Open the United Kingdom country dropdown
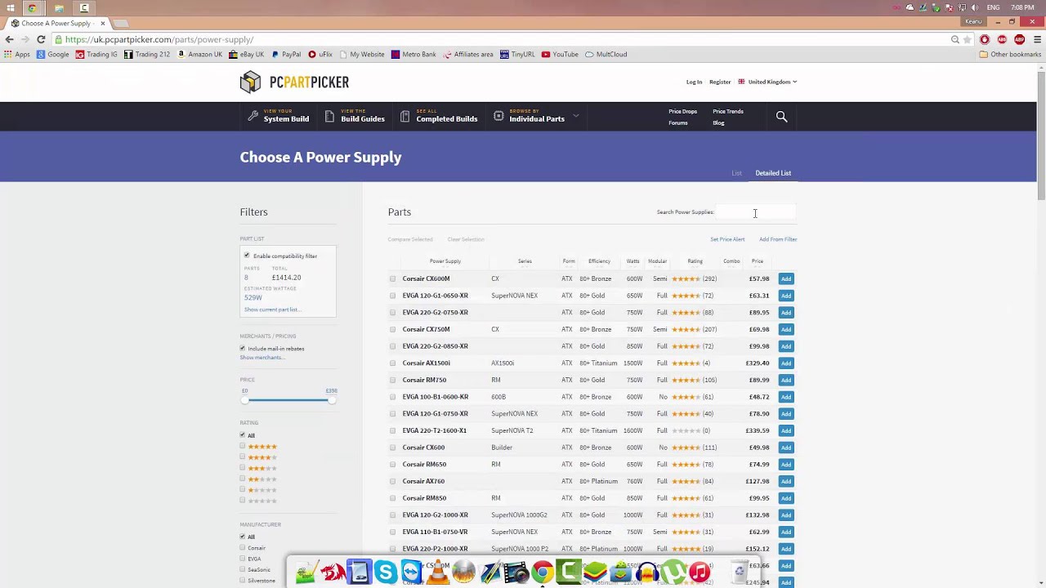 pyautogui.click(x=767, y=82)
